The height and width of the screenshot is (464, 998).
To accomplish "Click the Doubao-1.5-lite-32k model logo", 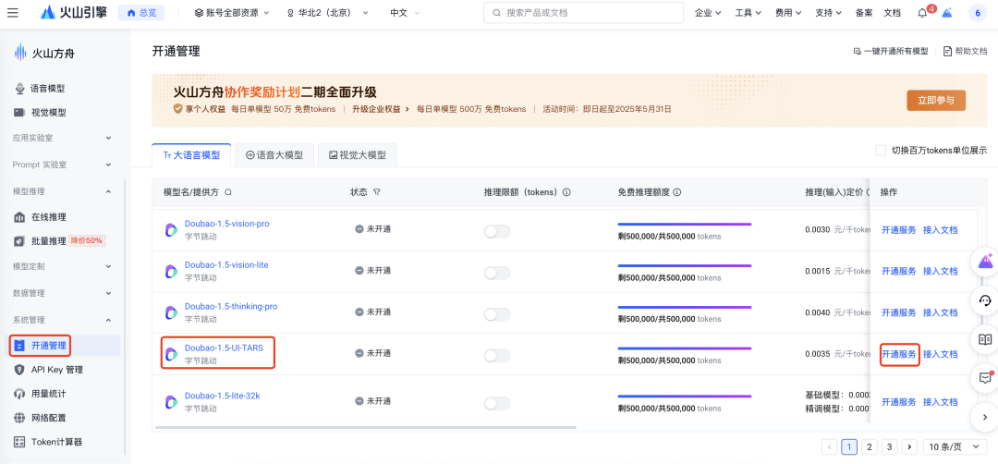I will coord(171,402).
